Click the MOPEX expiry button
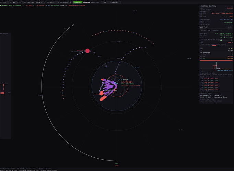This screenshot has width=234, height=171. click(x=33, y=2)
